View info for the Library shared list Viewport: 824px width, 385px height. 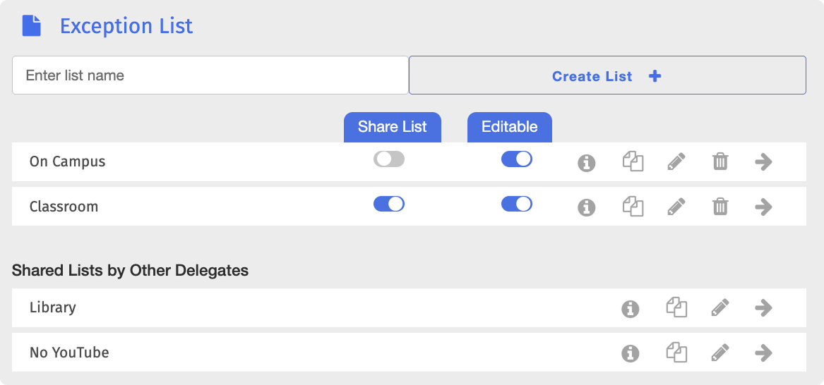point(630,309)
